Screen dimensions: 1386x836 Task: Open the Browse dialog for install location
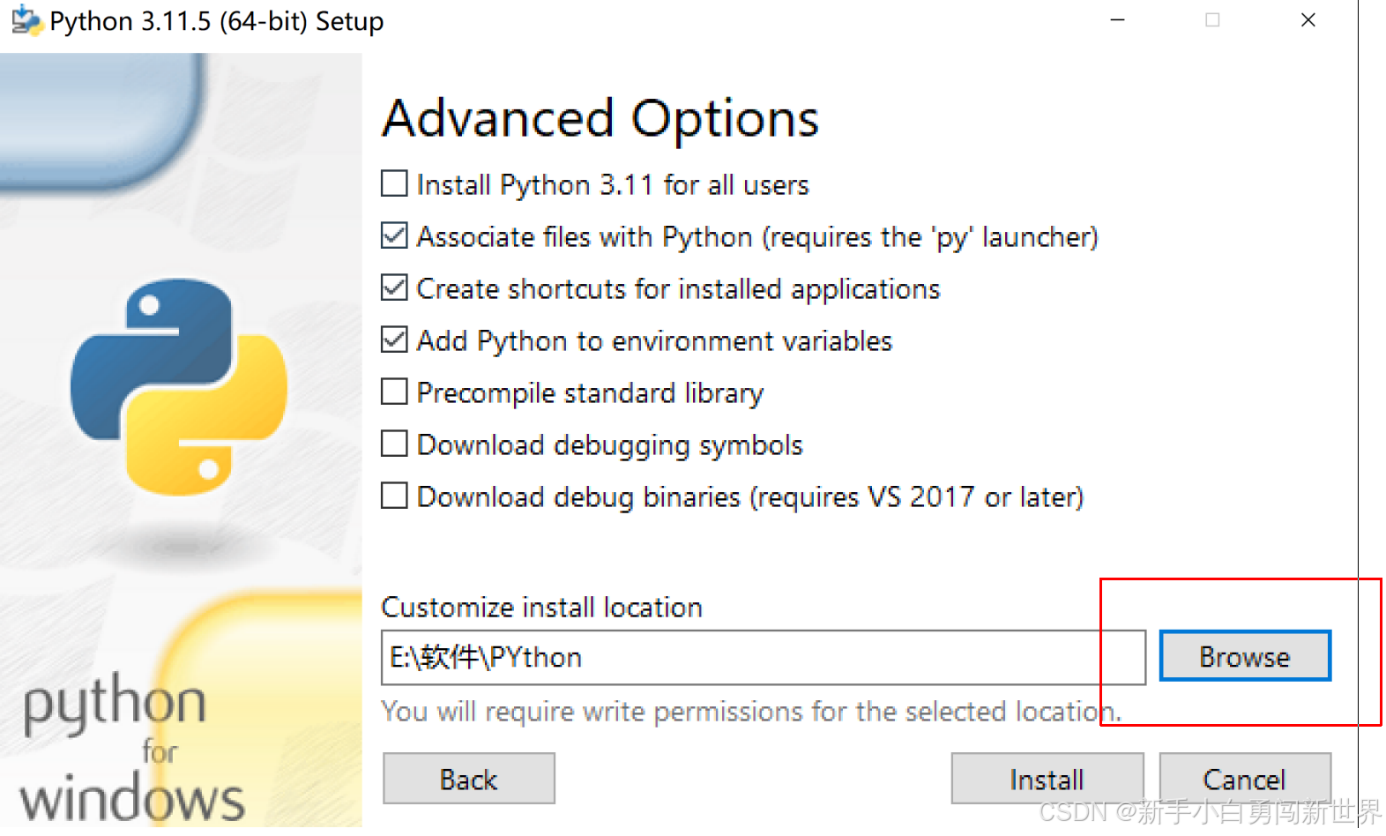[x=1244, y=656]
